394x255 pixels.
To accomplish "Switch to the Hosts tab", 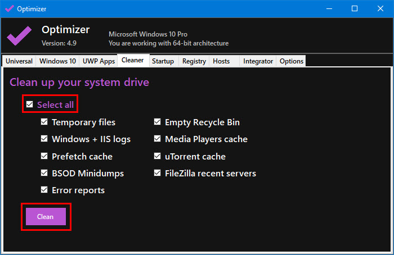I will coord(221,61).
